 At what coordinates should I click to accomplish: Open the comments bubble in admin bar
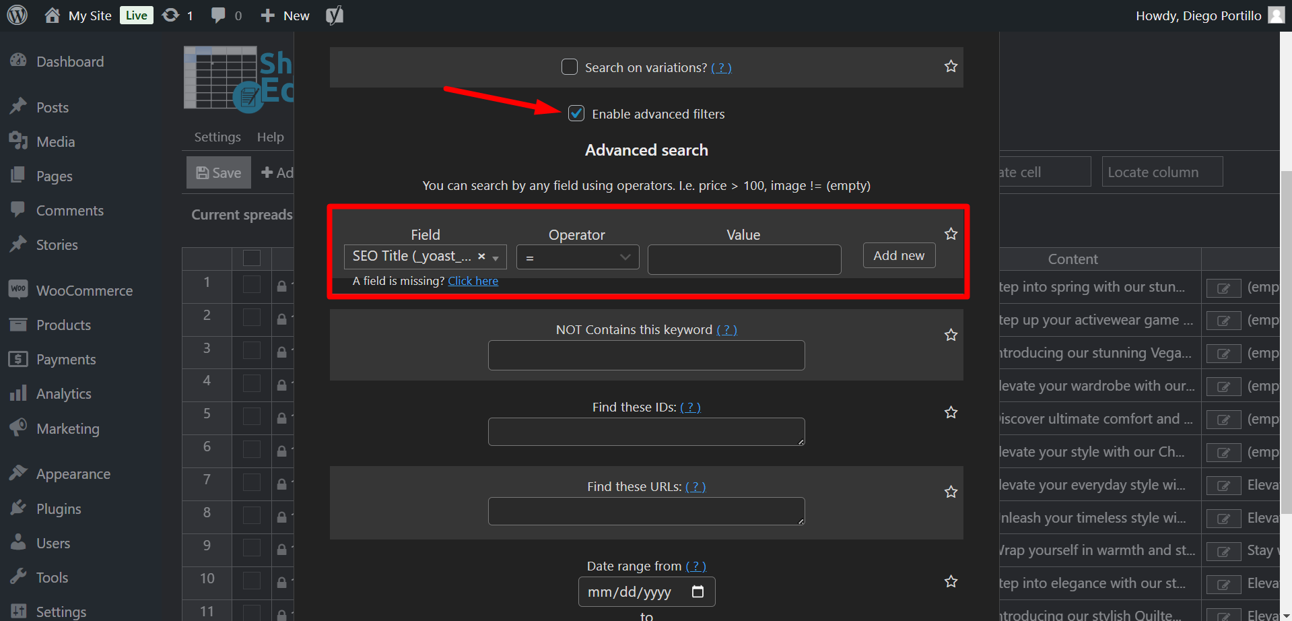tap(218, 15)
